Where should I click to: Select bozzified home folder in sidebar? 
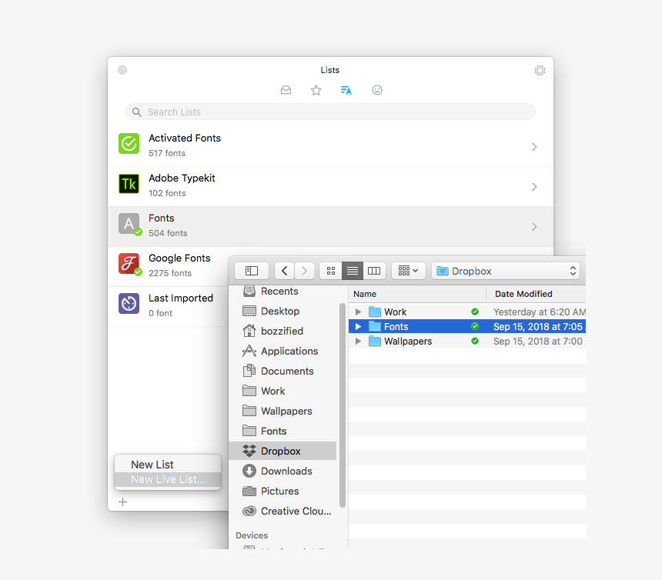coord(283,331)
